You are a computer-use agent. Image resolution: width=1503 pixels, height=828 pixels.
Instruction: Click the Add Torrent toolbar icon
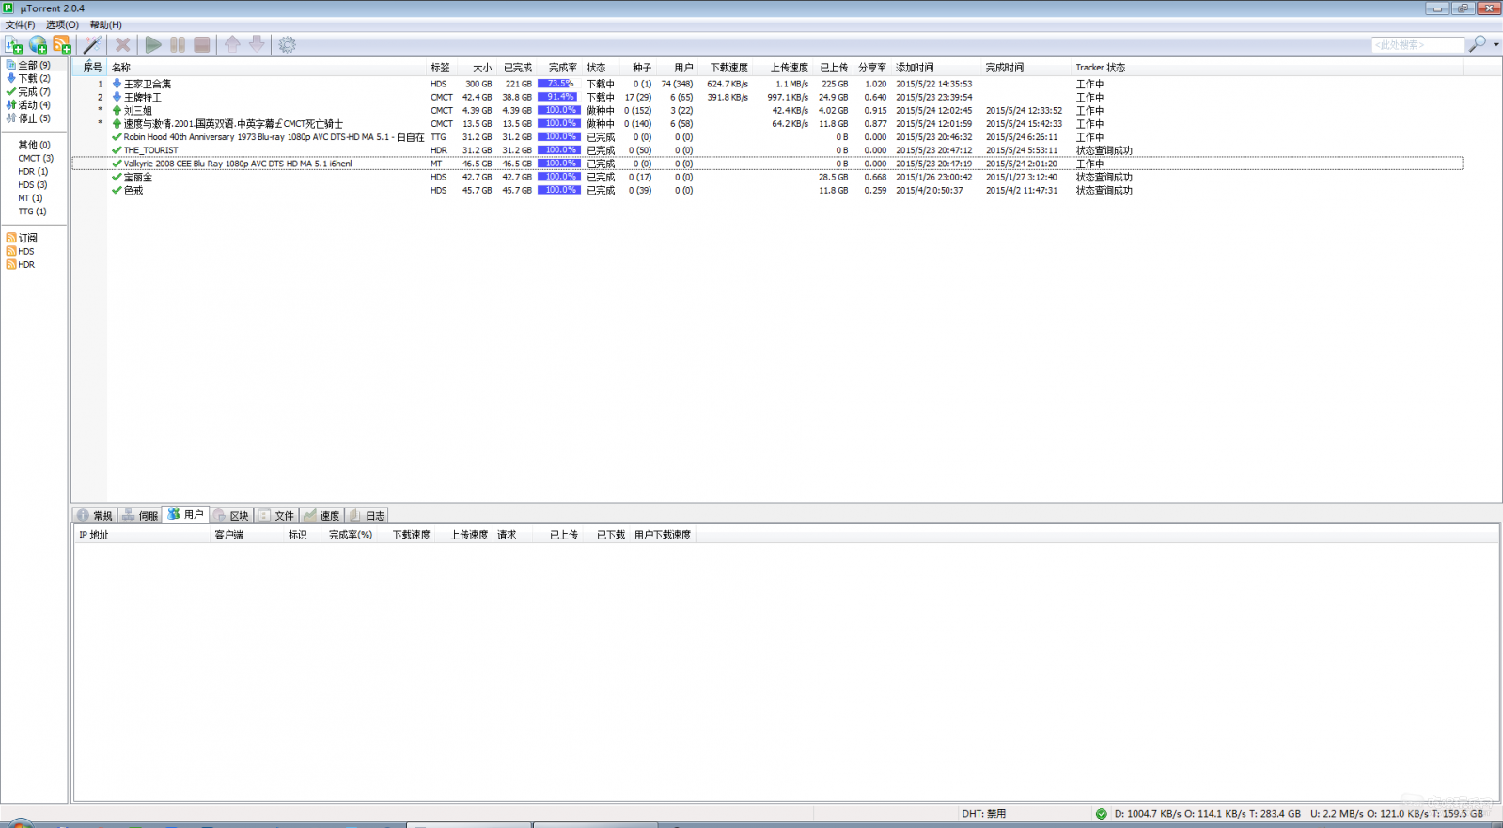click(x=13, y=44)
